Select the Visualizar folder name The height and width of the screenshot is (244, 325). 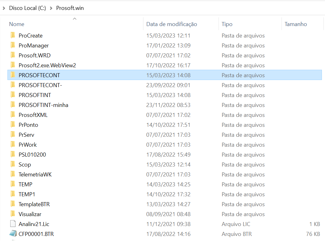point(30,214)
